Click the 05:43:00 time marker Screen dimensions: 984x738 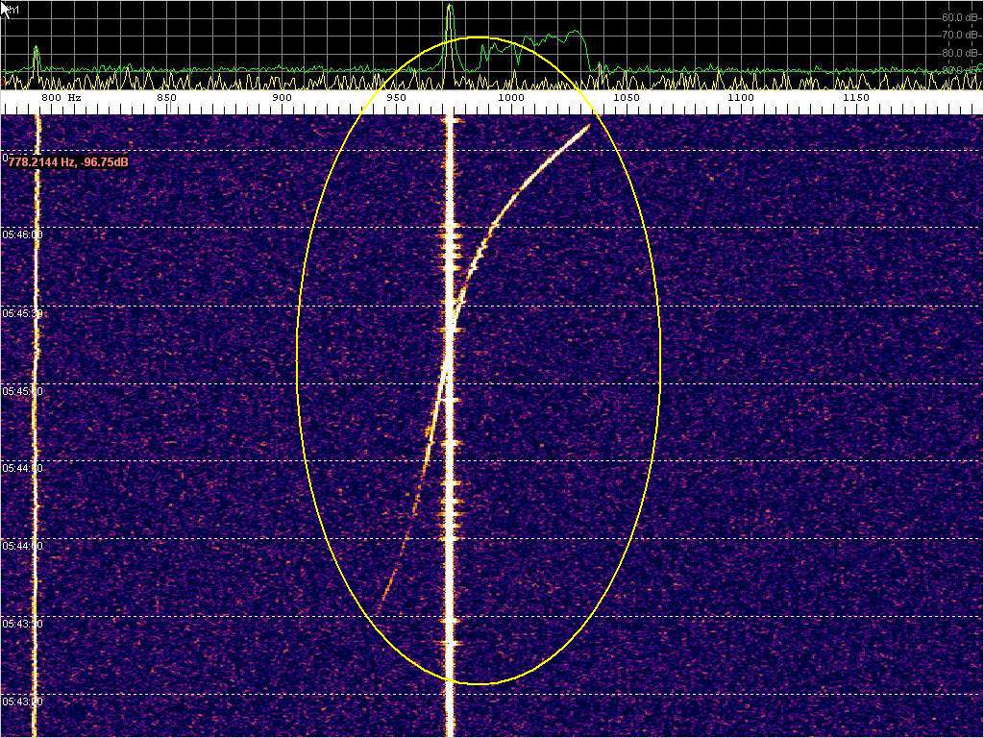[x=23, y=701]
